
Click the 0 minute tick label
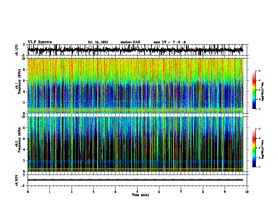click(x=28, y=192)
